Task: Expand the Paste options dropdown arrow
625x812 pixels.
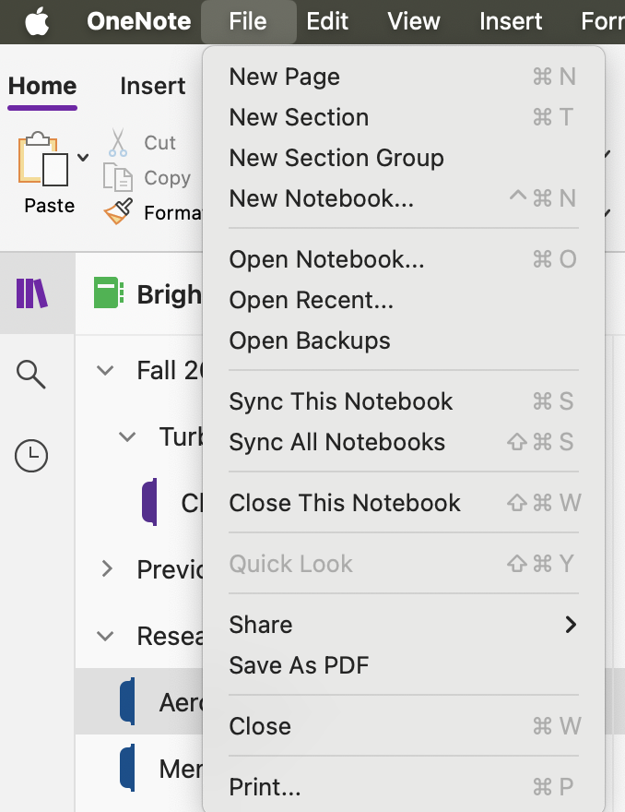Action: tap(82, 157)
